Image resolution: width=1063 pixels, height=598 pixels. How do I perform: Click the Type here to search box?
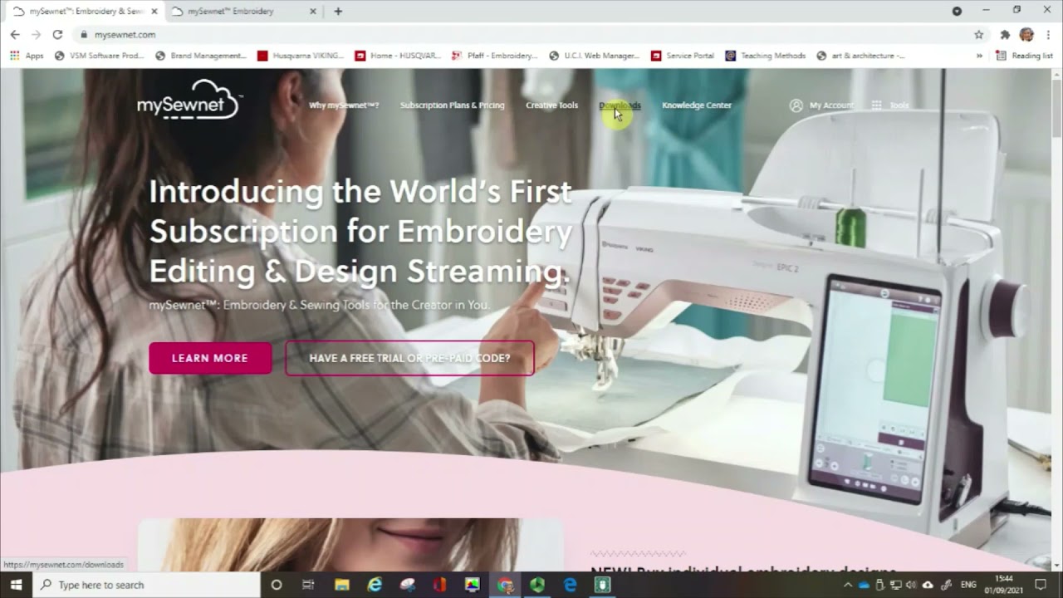pos(146,585)
